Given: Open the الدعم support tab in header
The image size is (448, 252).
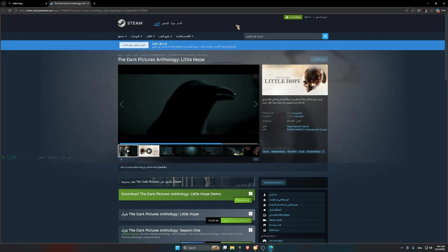Looking at the screenshot, I should (x=179, y=23).
